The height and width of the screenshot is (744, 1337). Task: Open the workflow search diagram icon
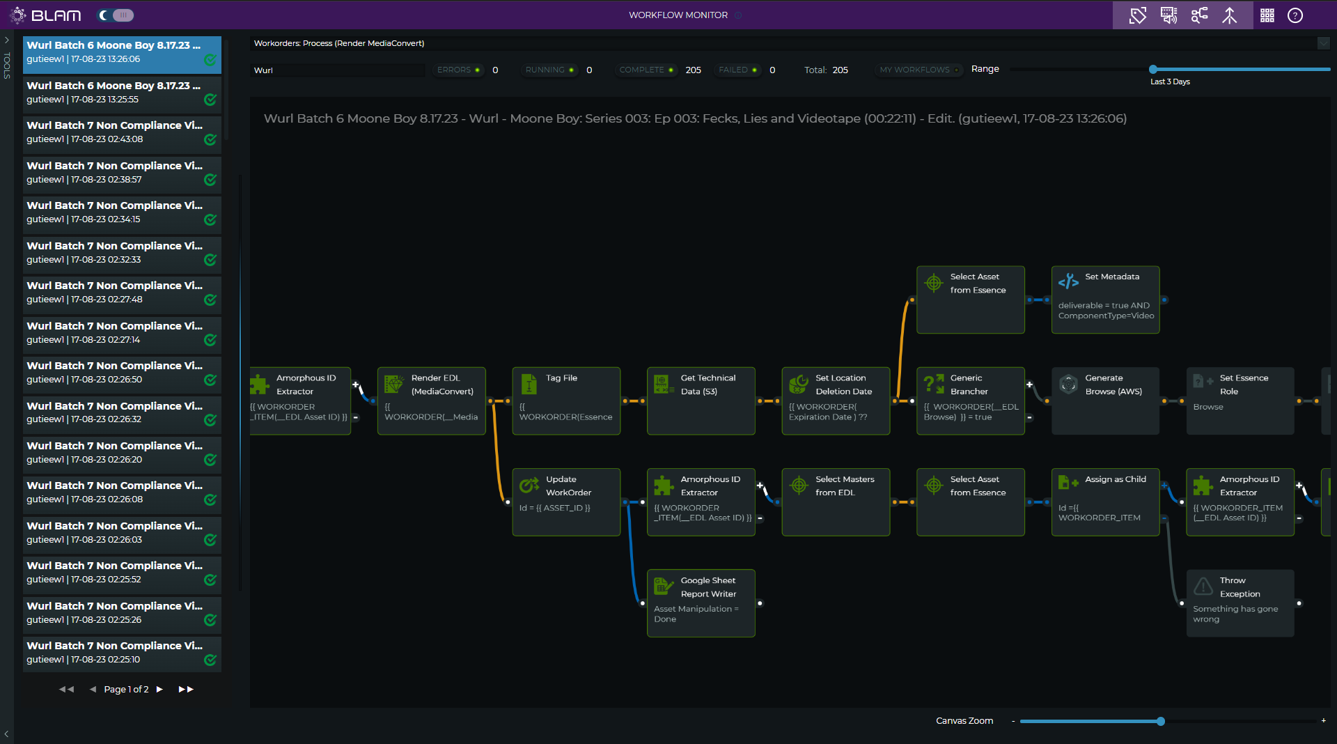point(1199,15)
